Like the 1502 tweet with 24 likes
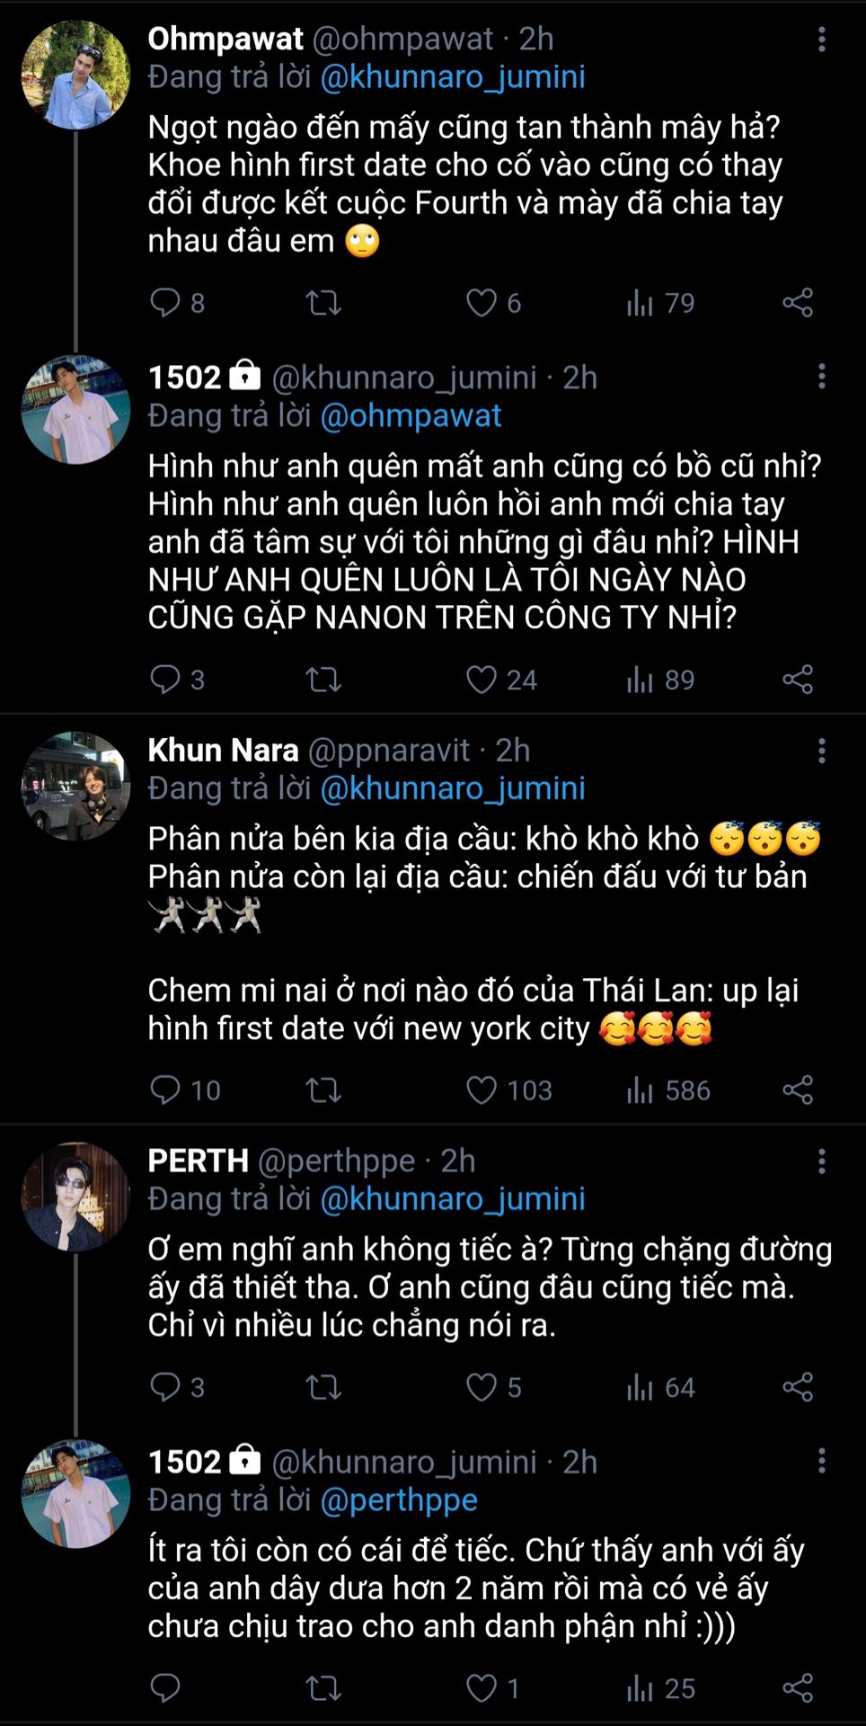866x1726 pixels. [x=482, y=680]
